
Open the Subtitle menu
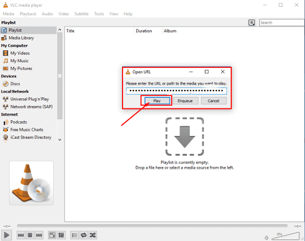point(81,14)
